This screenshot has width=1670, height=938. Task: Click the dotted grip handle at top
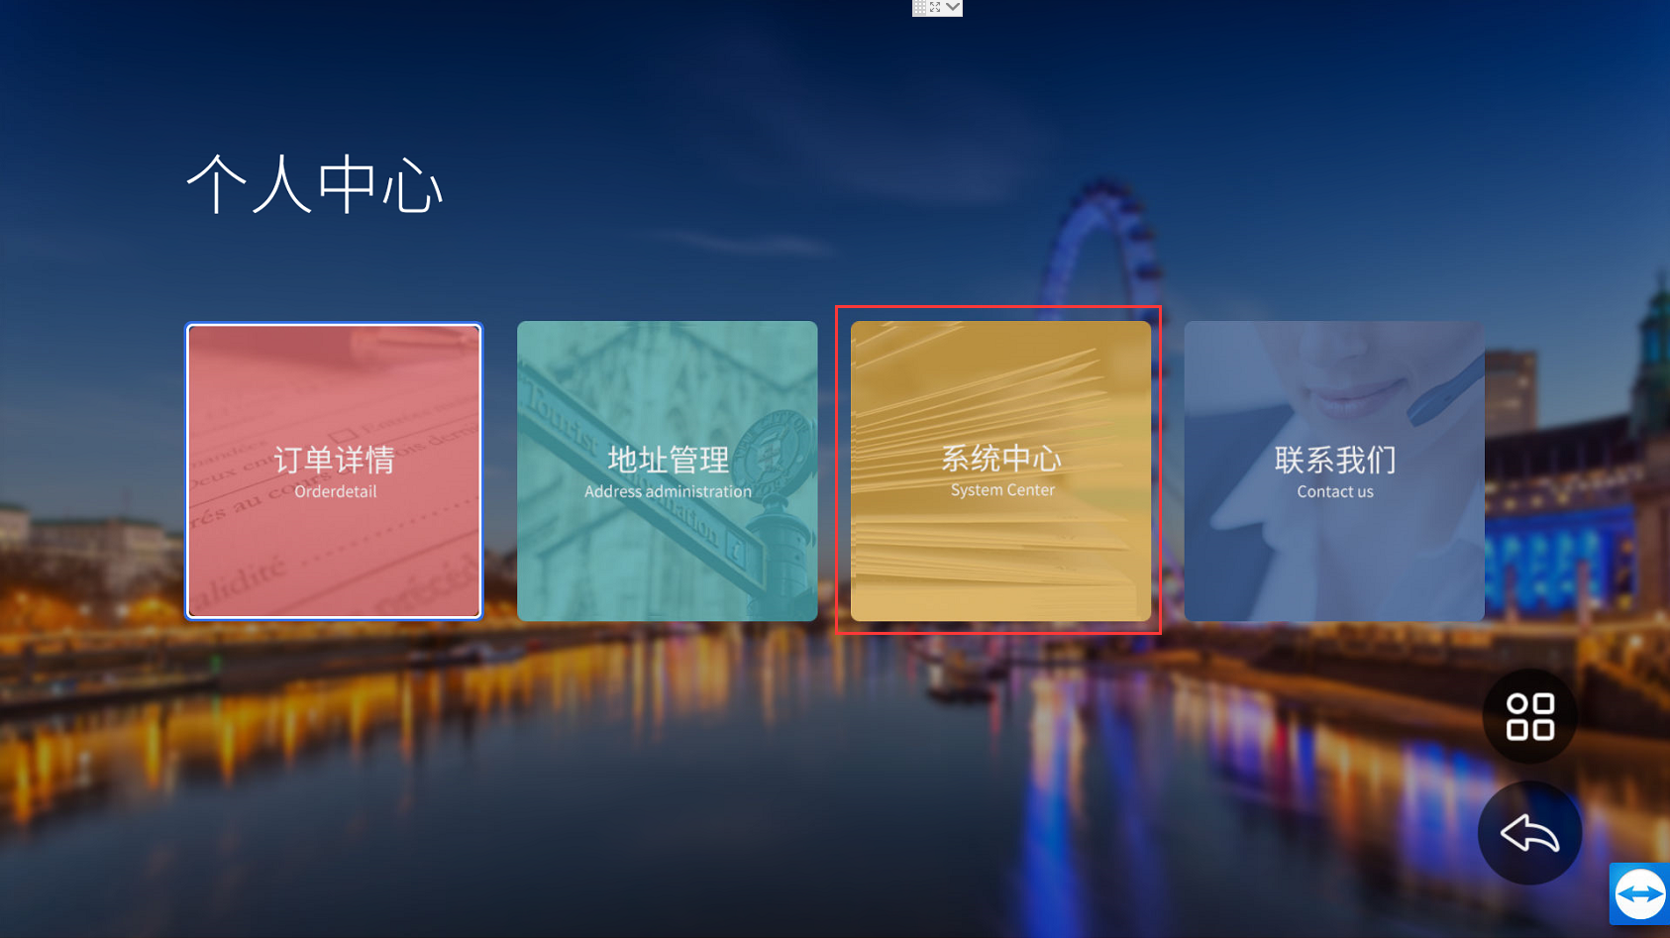(920, 8)
